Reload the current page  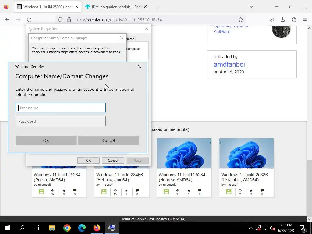tap(29, 19)
